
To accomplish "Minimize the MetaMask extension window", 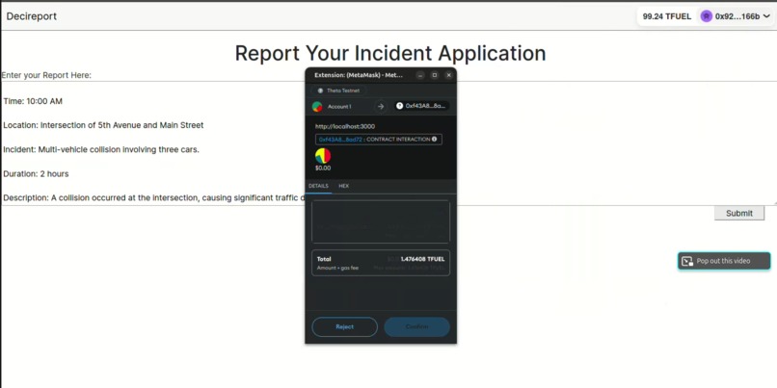I will 419,75.
